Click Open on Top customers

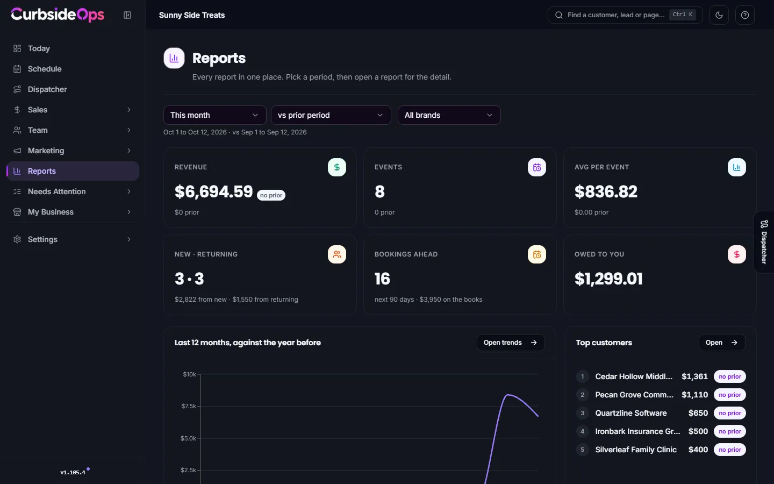[722, 343]
